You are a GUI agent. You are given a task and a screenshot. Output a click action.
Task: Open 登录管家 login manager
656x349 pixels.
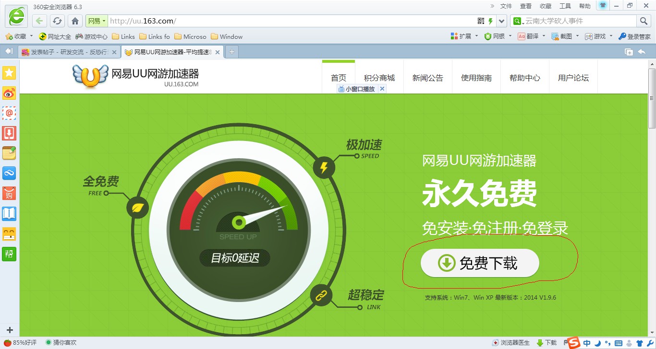[634, 36]
